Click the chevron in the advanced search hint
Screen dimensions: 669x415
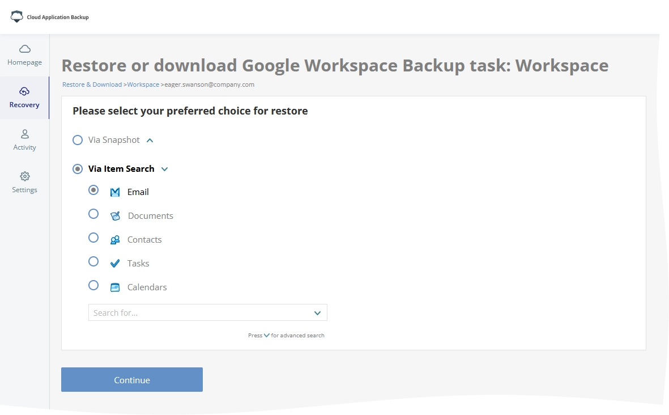[x=267, y=336]
